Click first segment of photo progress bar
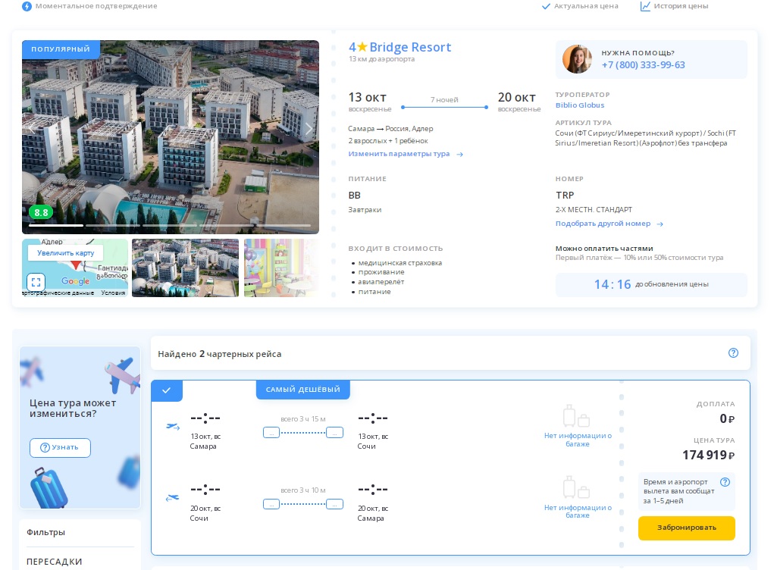 coord(56,226)
